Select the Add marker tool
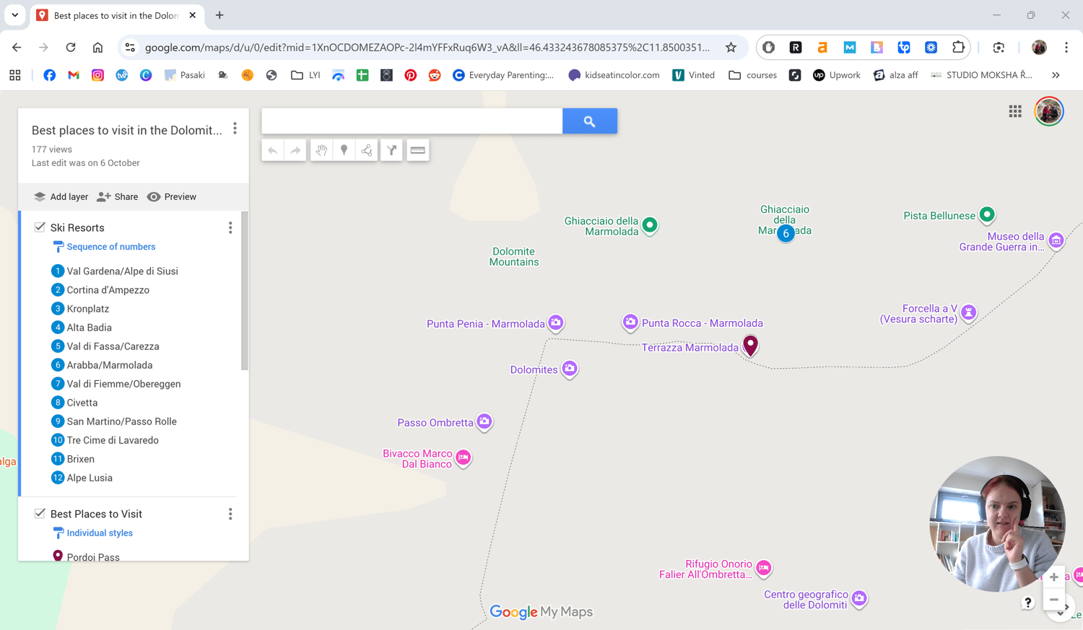The image size is (1083, 630). [344, 150]
